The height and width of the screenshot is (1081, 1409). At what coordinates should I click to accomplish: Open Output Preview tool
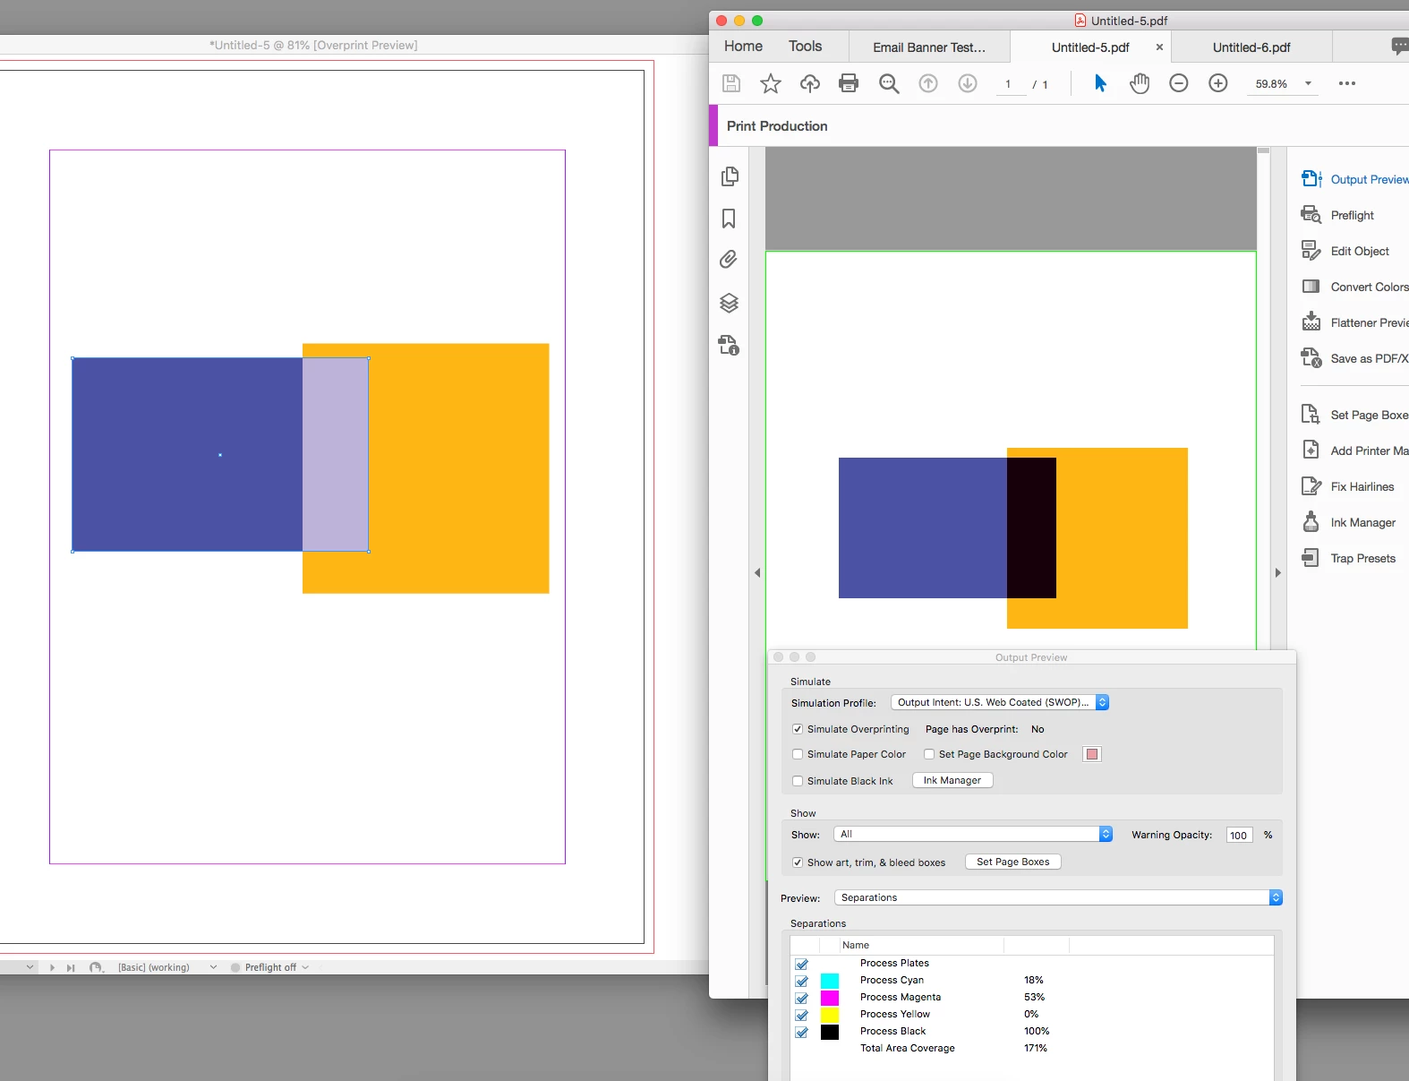point(1354,179)
